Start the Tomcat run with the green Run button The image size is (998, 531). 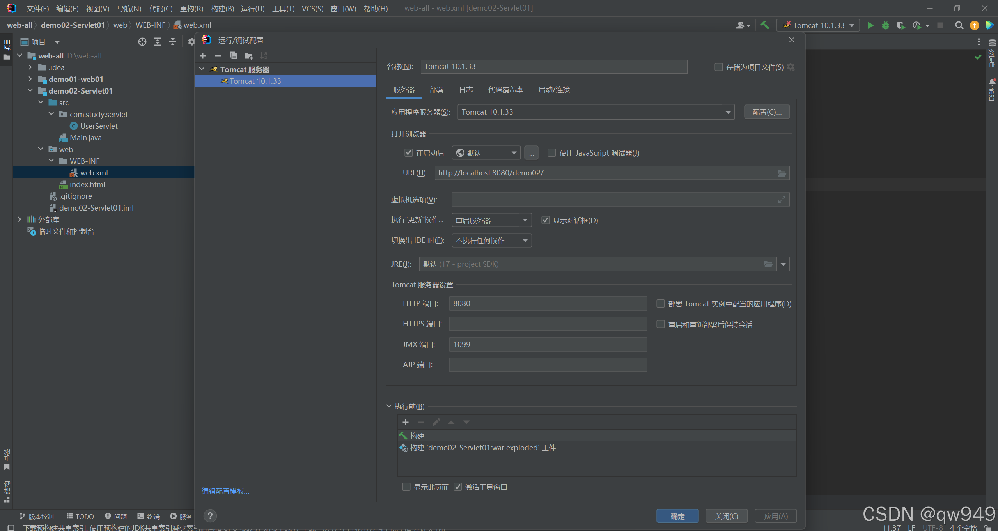pyautogui.click(x=870, y=25)
